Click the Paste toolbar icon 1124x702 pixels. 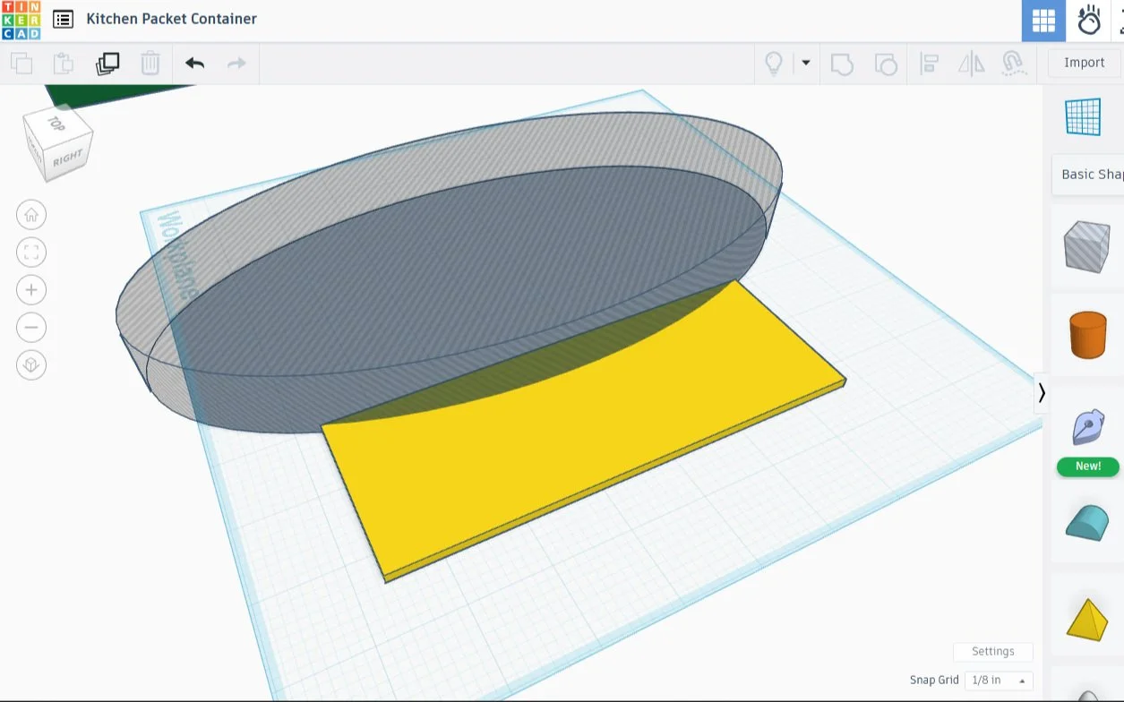click(x=64, y=64)
